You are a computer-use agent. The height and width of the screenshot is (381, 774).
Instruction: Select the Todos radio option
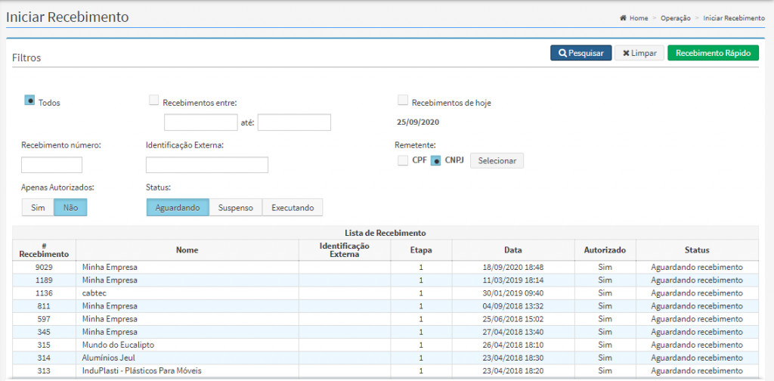coord(29,101)
